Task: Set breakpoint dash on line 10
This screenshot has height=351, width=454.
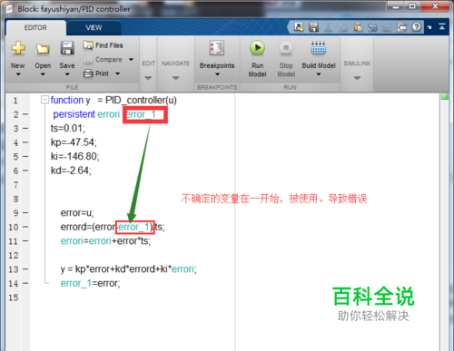Action: click(25, 227)
